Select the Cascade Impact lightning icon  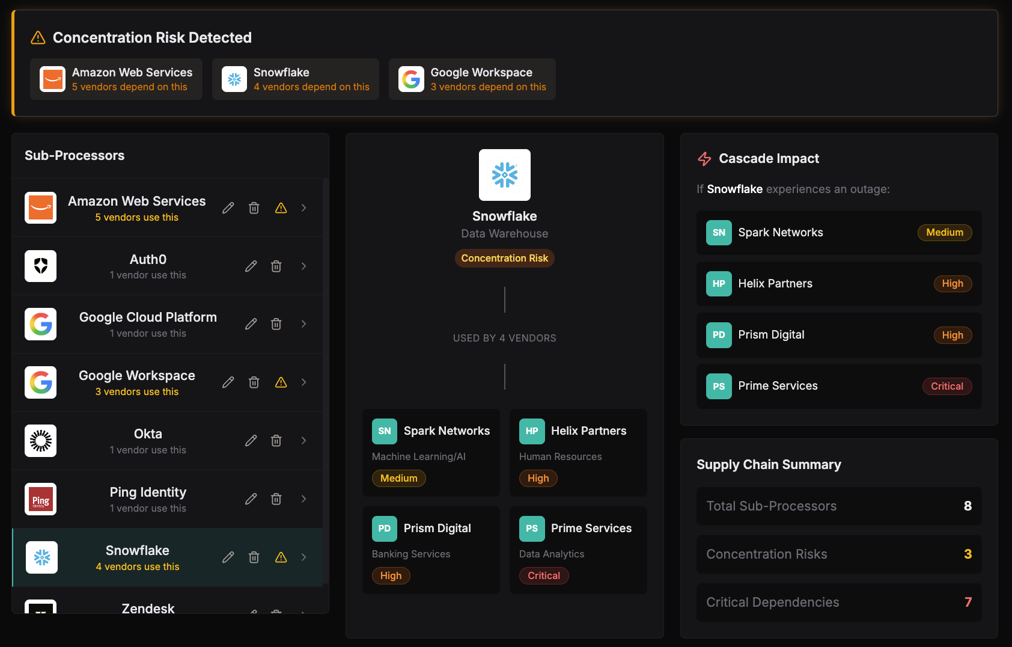(704, 158)
